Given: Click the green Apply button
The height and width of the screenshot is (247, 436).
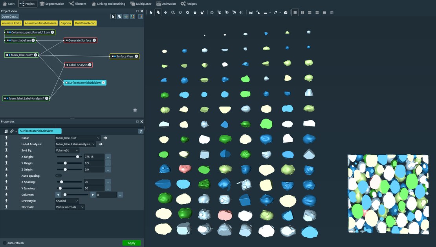Looking at the screenshot, I should [131, 243].
